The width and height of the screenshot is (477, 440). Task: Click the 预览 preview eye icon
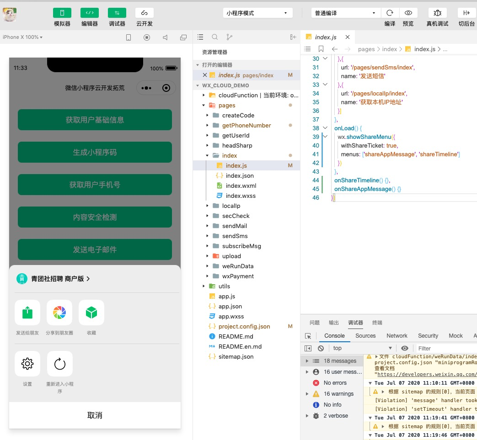pyautogui.click(x=408, y=13)
